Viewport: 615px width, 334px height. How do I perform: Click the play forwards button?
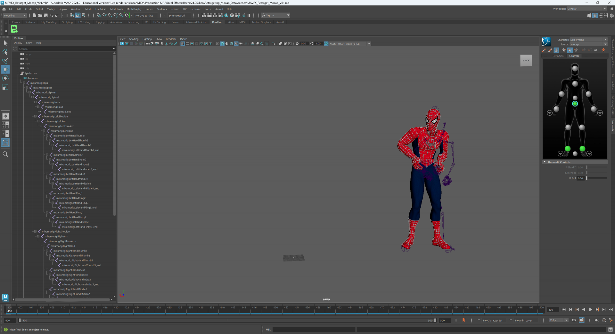[x=590, y=309]
